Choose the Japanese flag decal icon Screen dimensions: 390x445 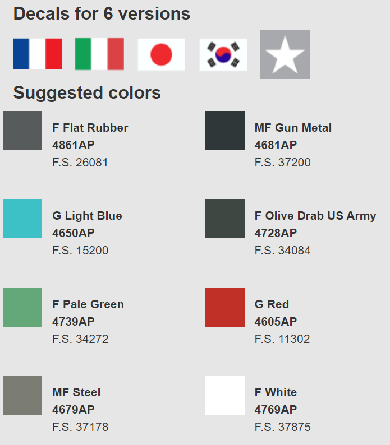(x=161, y=54)
